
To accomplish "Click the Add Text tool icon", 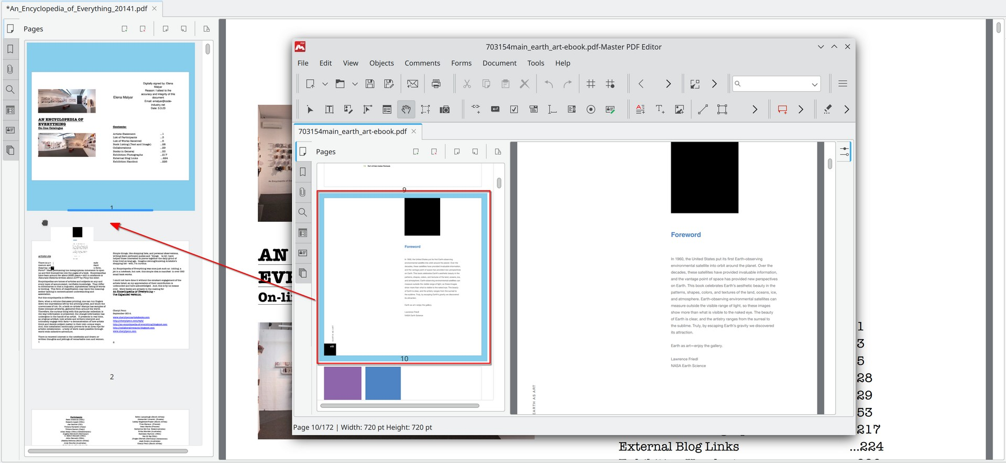I will point(660,109).
